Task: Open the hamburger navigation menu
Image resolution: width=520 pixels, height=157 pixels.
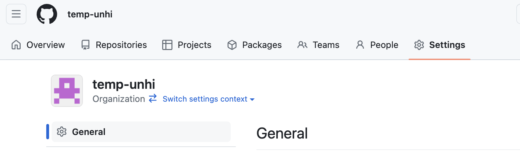Action: 16,14
